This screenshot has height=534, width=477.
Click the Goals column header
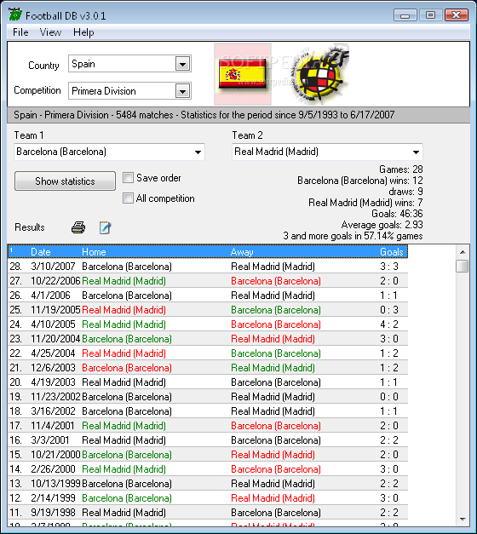point(392,252)
